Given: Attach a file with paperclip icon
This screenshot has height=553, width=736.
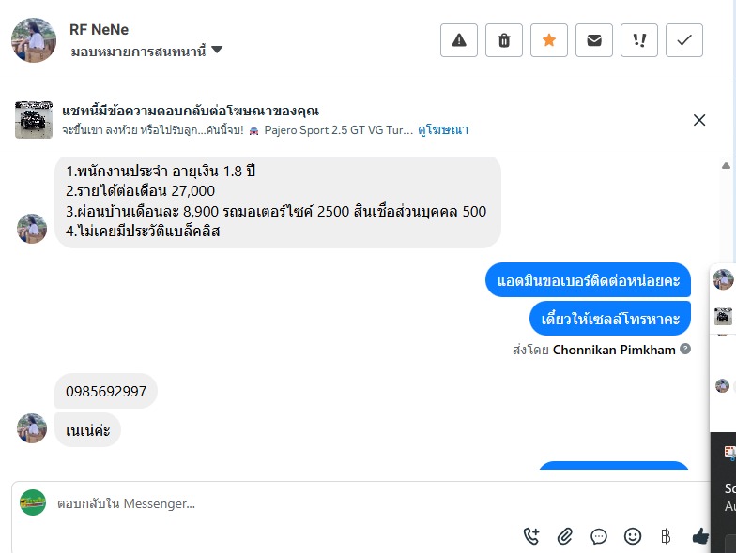Looking at the screenshot, I should (x=565, y=536).
